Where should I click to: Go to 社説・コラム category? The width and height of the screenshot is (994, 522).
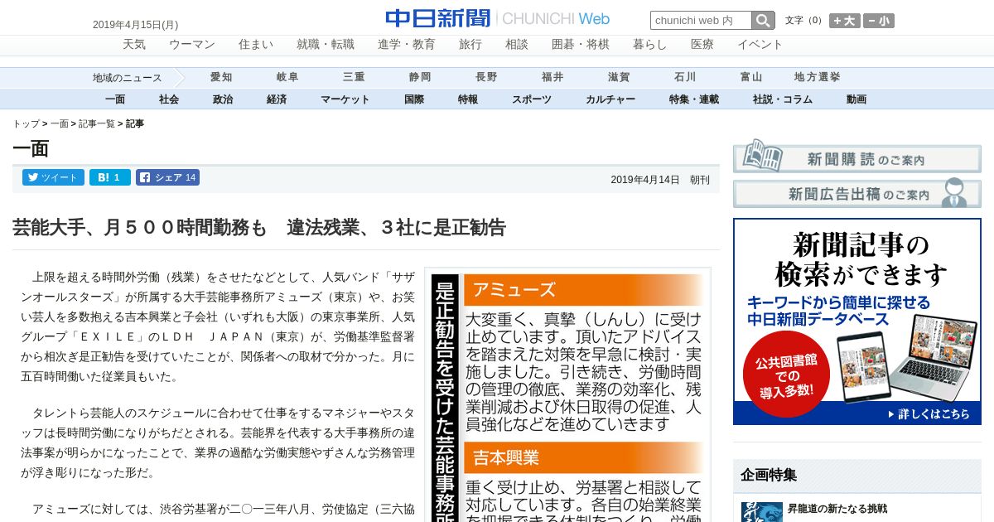coord(783,99)
